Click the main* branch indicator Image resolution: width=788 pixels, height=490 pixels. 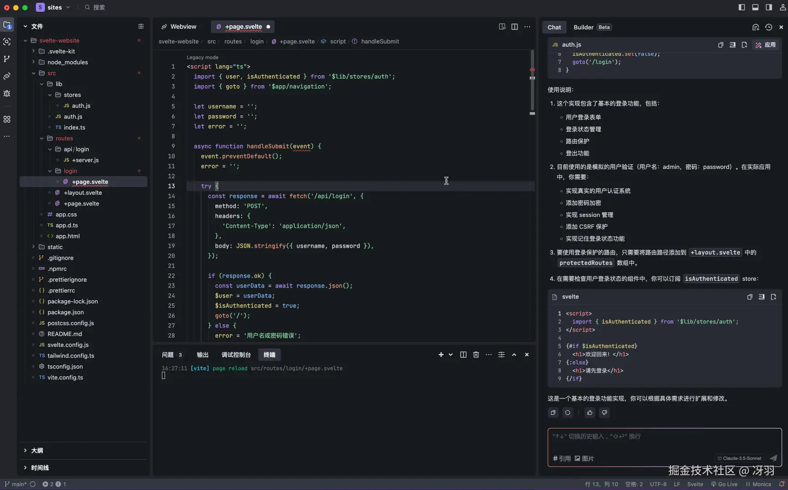15,484
